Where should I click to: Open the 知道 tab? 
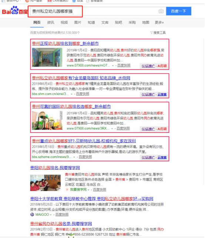coord(91,23)
